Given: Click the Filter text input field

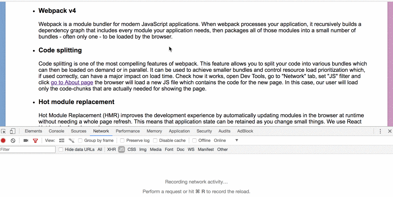Looking at the screenshot, I should [27, 149].
